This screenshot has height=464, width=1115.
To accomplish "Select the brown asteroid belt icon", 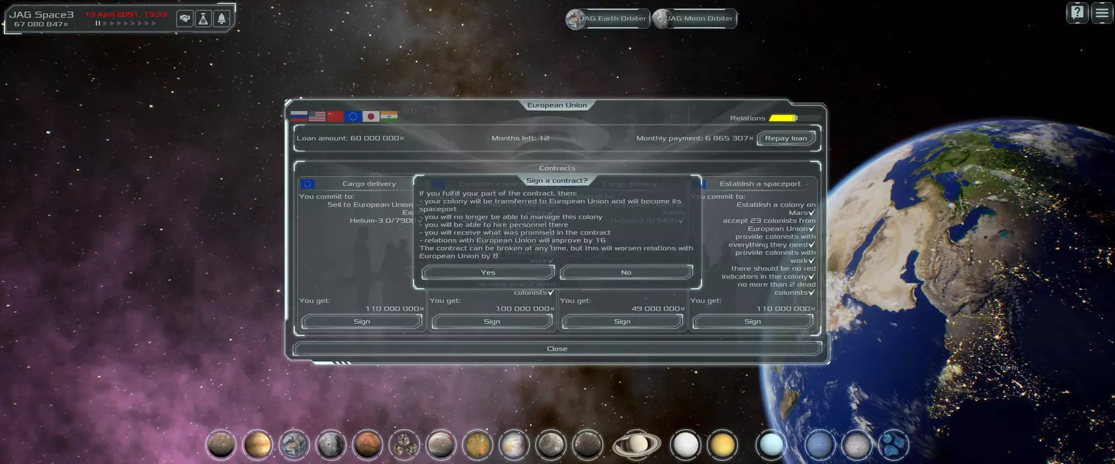I will click(404, 445).
